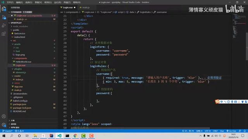Open the 查看(V) menu
The image size is (248, 139).
point(38,2)
